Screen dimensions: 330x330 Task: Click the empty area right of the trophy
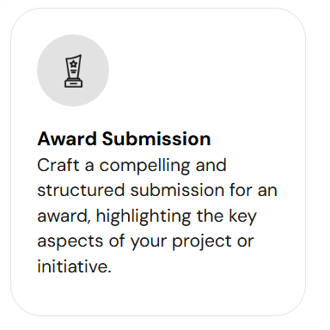coord(206,70)
